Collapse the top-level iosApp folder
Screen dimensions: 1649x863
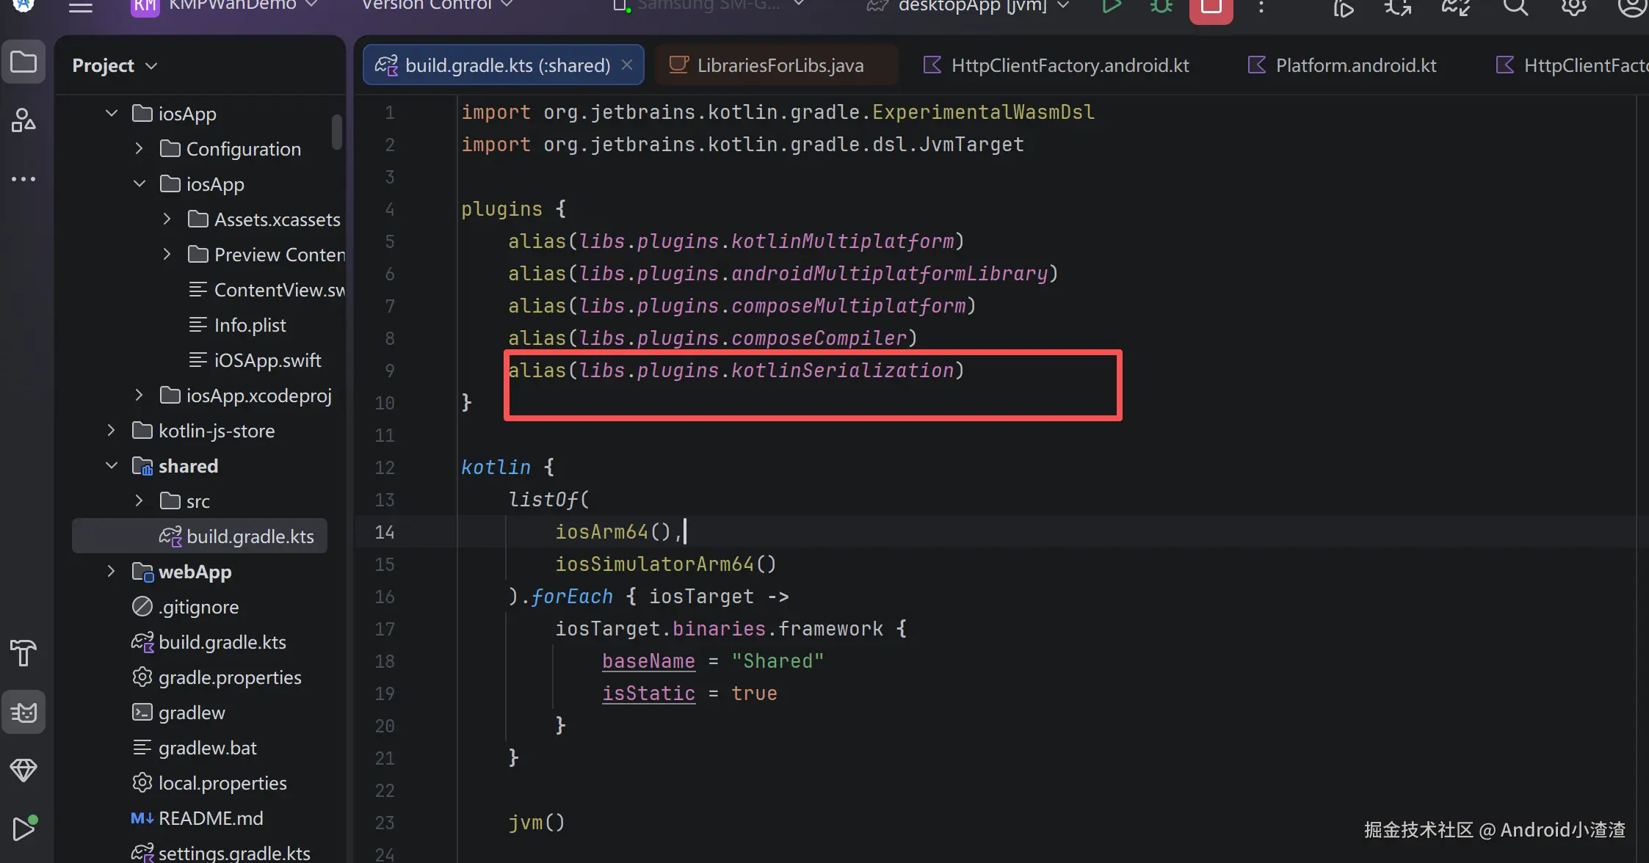click(x=112, y=113)
